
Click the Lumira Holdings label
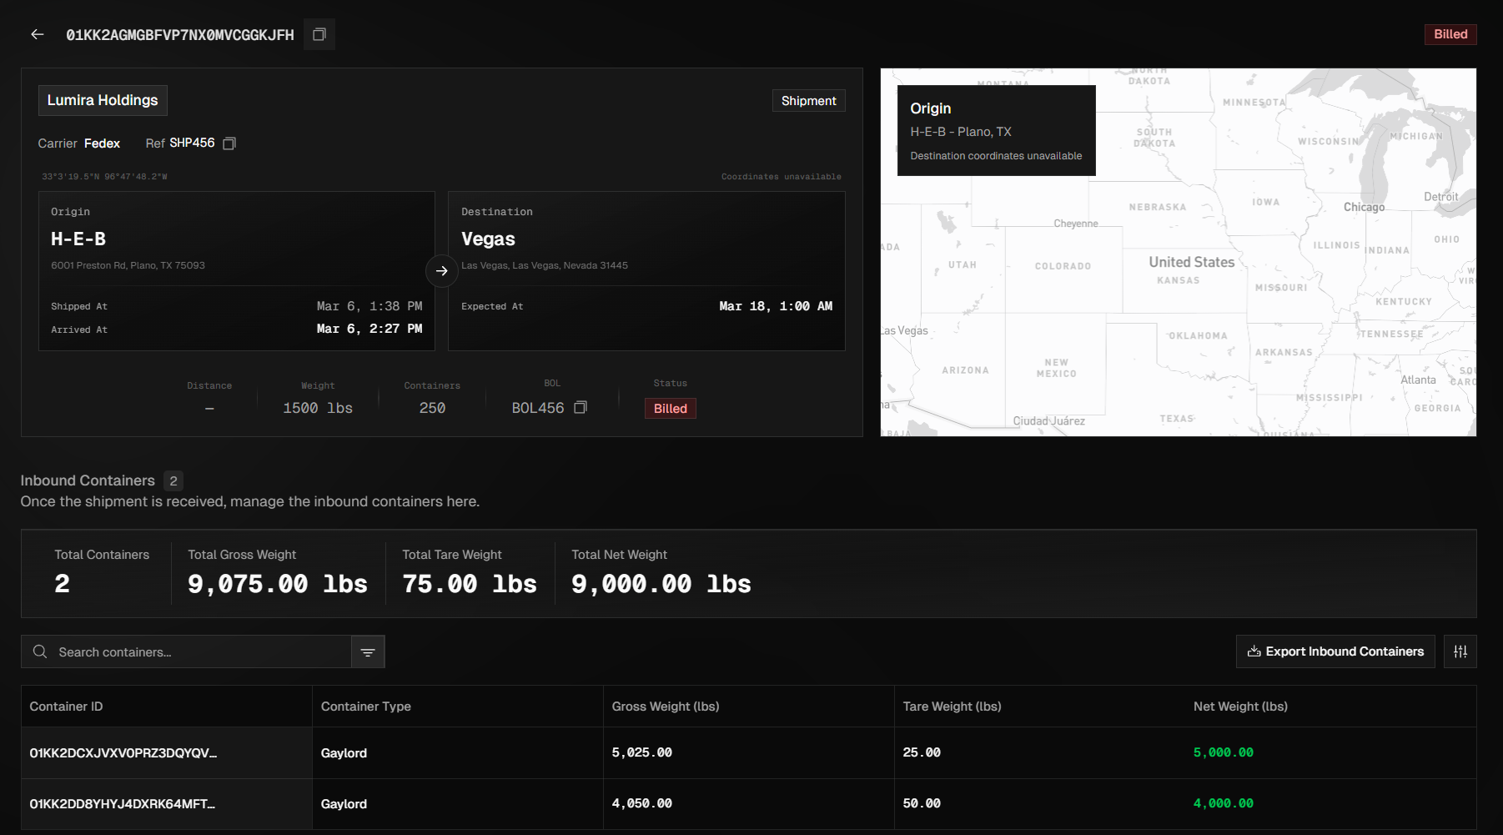tap(102, 100)
